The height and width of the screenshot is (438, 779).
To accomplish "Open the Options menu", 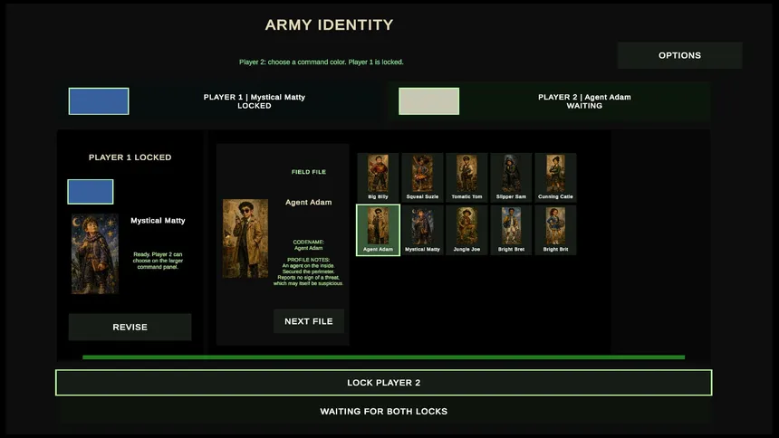I will pyautogui.click(x=679, y=55).
